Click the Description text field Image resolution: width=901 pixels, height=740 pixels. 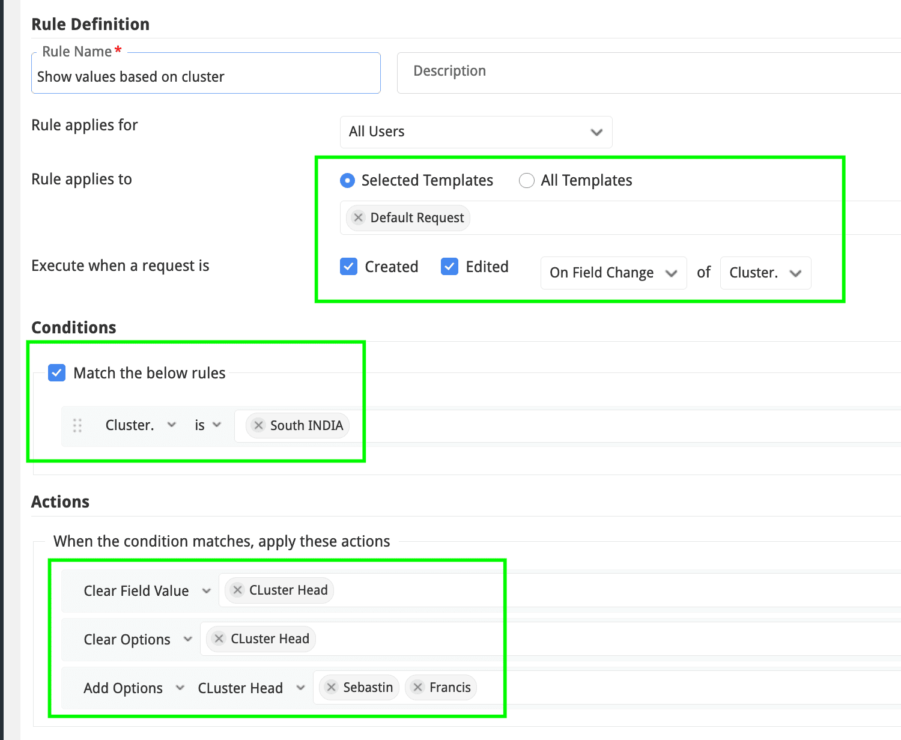(649, 71)
